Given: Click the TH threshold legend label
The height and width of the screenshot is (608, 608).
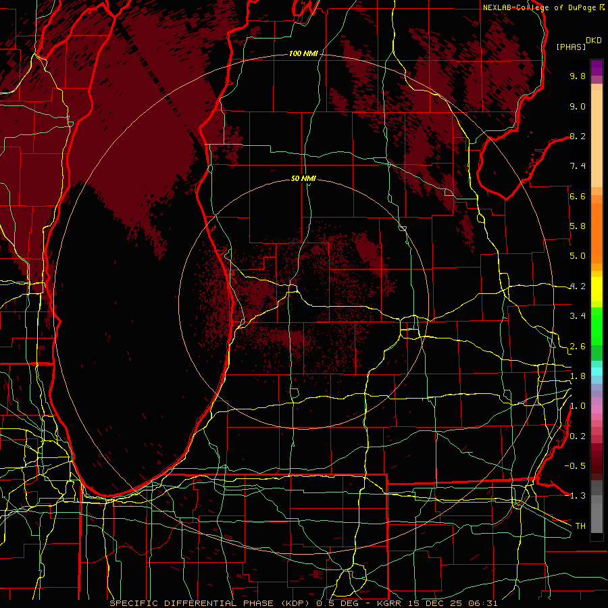Looking at the screenshot, I should 580,526.
